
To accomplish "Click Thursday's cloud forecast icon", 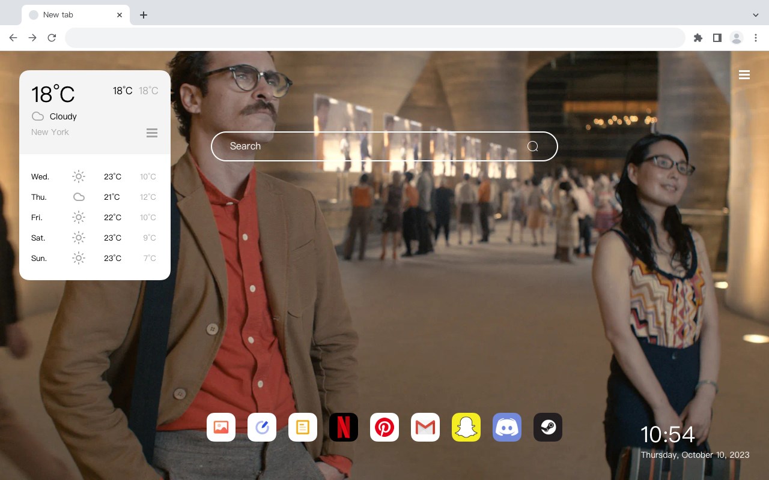I will (x=79, y=197).
